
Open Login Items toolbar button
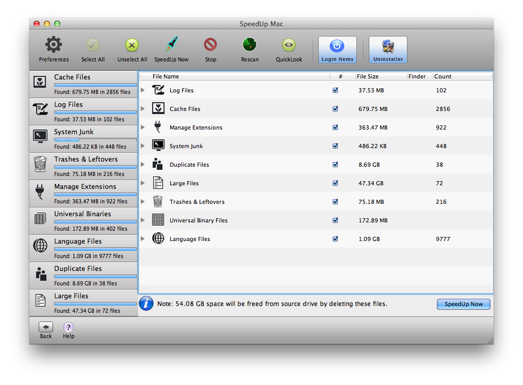click(337, 50)
